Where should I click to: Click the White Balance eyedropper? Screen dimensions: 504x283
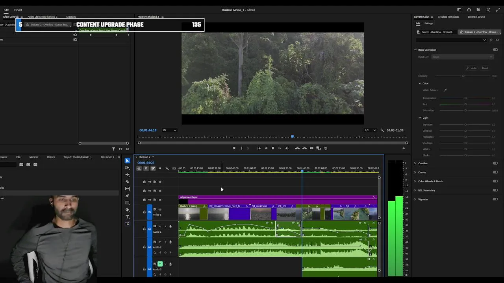click(x=445, y=90)
